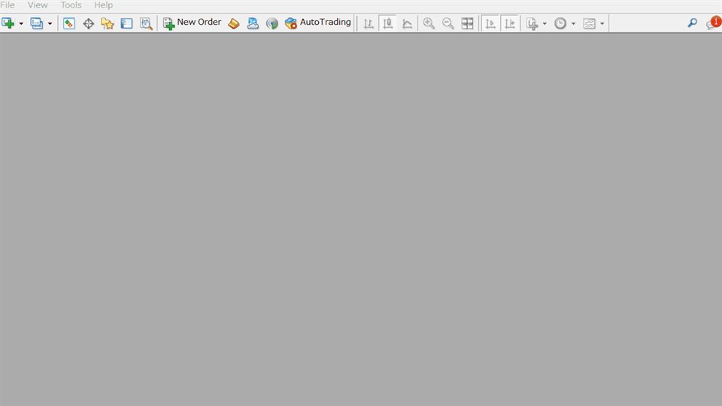Toggle the AutoTrading button
Viewport: 722px width, 406px height.
pyautogui.click(x=317, y=23)
